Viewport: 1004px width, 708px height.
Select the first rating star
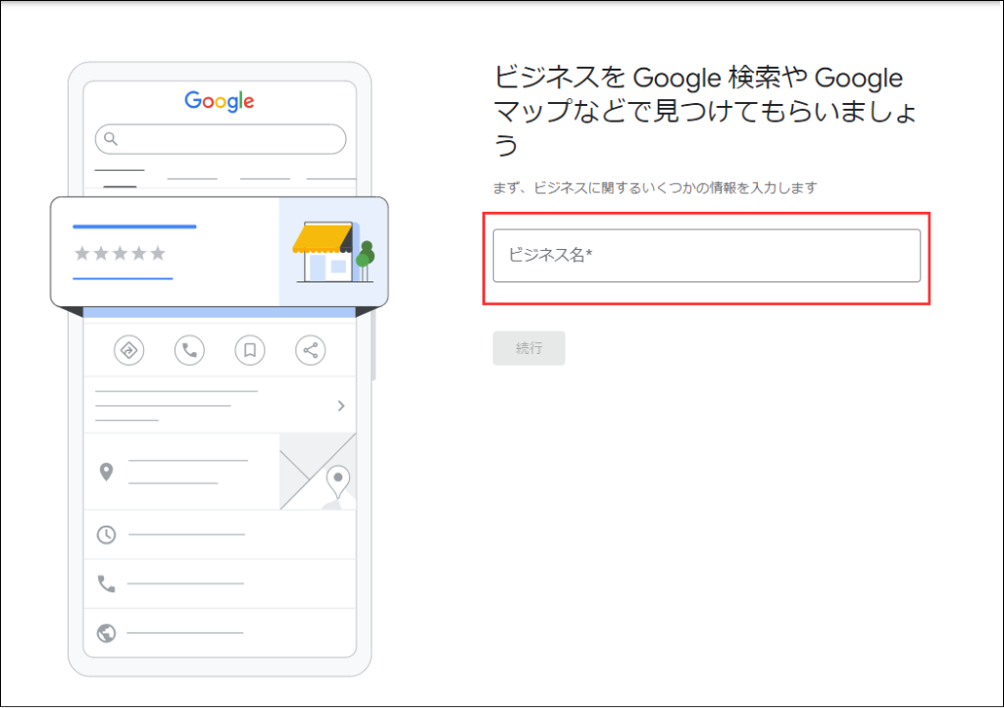point(82,254)
